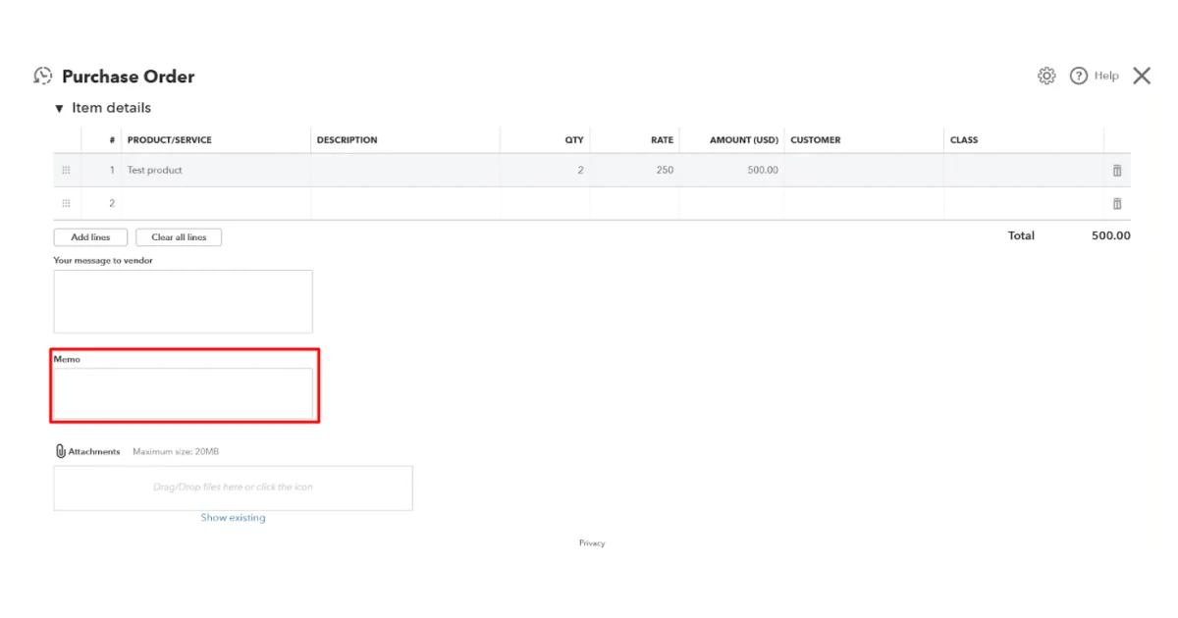1178x618 pixels.
Task: Open the Privacy link
Action: (x=592, y=542)
